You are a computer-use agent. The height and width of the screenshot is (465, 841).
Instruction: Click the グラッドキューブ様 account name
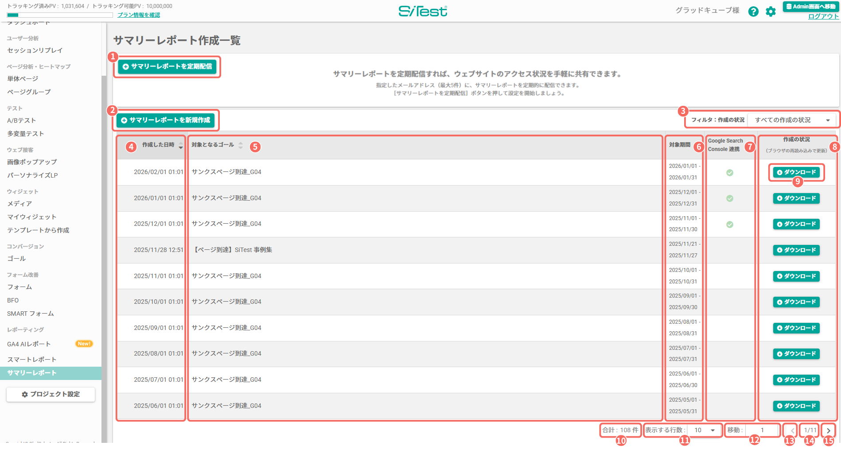[x=707, y=10]
